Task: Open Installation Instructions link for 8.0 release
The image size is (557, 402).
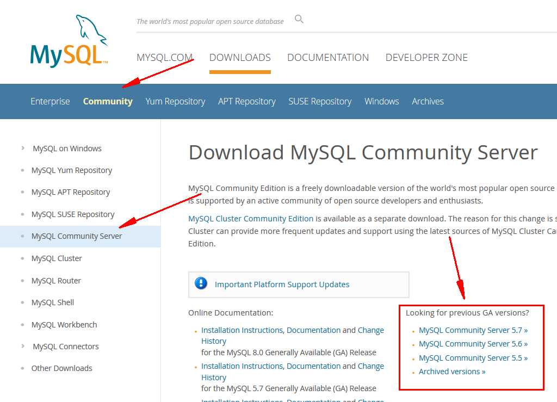Action: [x=242, y=330]
